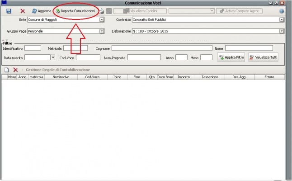Click the Aggiorna refresh button
292x181 pixels.
click(x=42, y=11)
